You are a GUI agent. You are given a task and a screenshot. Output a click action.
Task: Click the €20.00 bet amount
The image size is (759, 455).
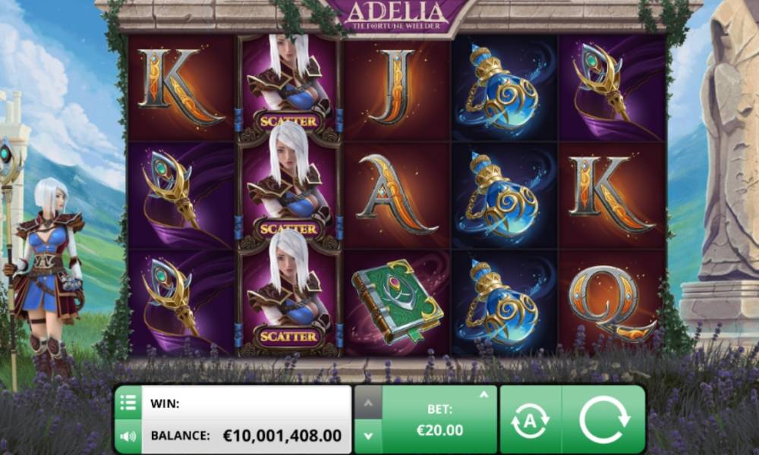coord(439,430)
